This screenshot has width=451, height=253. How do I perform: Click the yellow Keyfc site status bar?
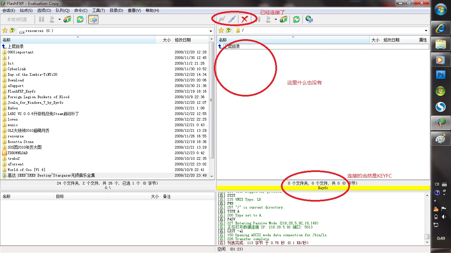323,188
